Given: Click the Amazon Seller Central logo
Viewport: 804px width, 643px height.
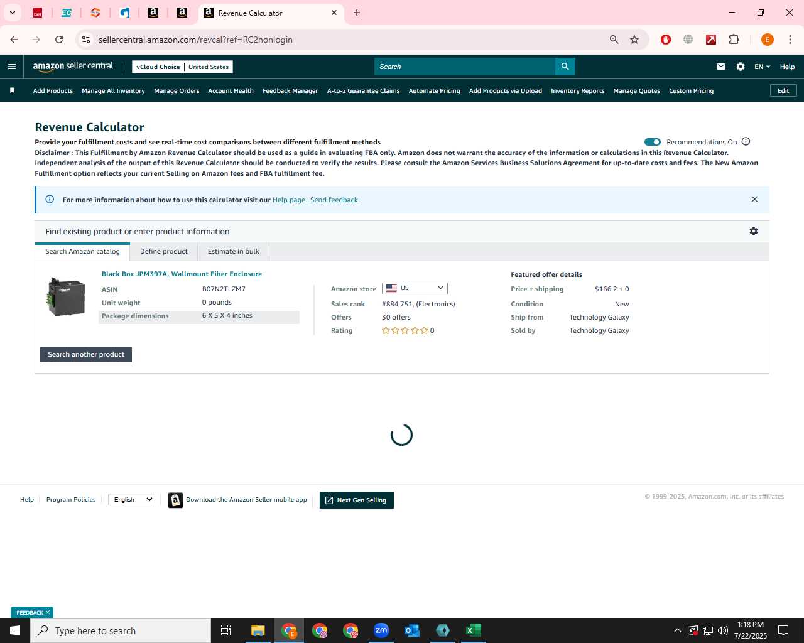Looking at the screenshot, I should pyautogui.click(x=73, y=67).
